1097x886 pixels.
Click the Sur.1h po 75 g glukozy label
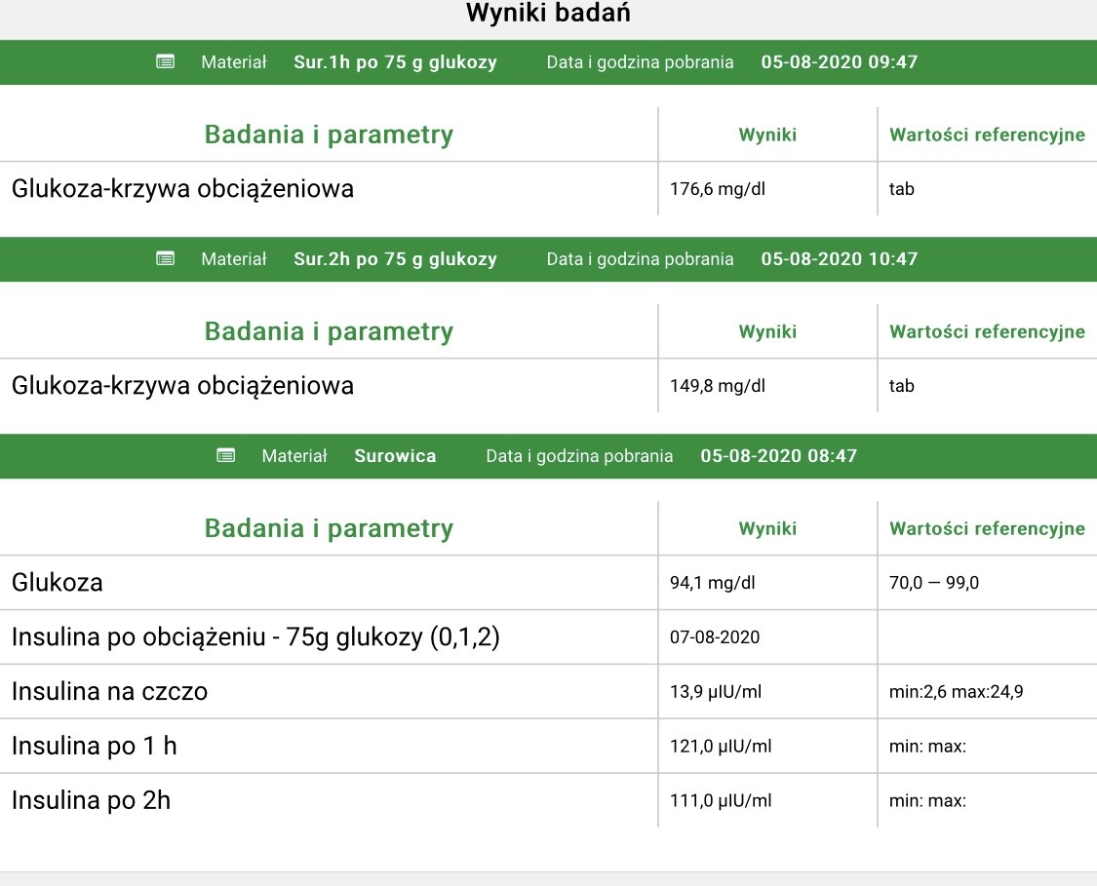(x=395, y=62)
